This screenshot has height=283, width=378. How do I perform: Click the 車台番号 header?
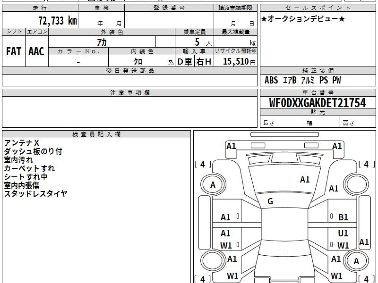coord(318,93)
